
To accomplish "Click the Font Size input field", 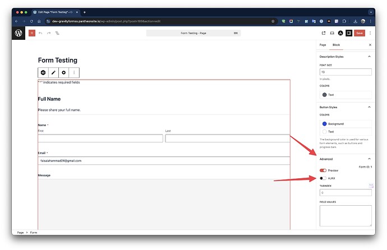I will point(345,72).
